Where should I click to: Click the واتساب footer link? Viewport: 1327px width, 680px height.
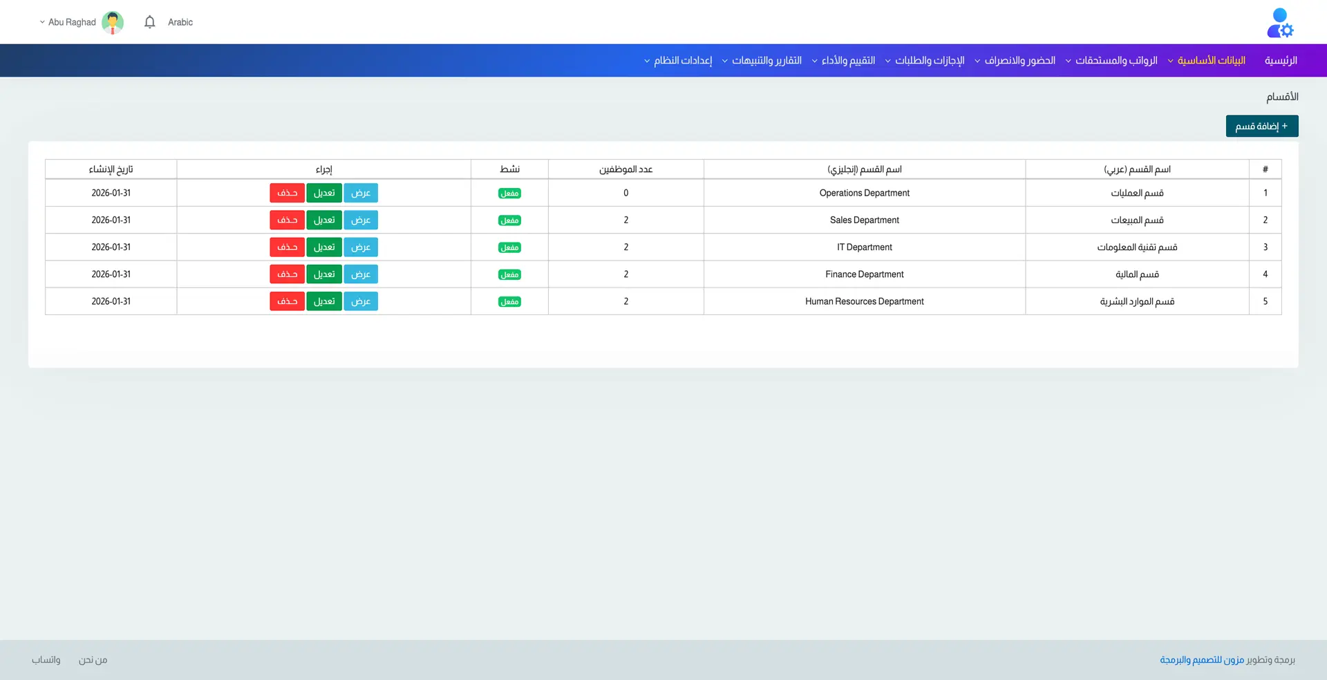pyautogui.click(x=46, y=660)
